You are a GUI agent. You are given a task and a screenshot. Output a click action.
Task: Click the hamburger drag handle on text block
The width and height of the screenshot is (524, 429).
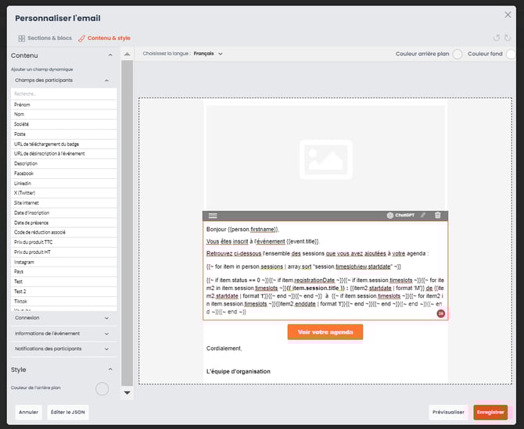point(213,215)
